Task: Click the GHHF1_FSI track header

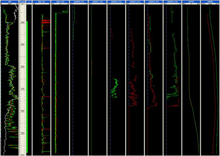Action: click(x=97, y=1)
